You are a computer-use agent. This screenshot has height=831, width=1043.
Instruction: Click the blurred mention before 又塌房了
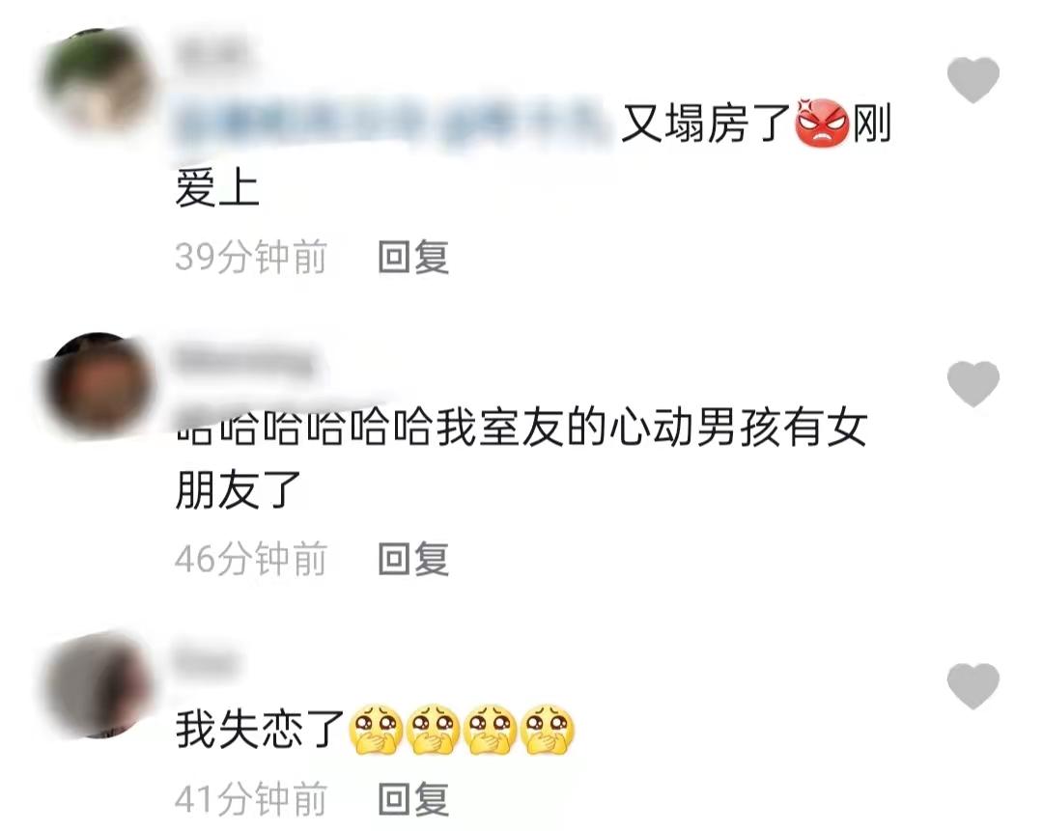[392, 124]
